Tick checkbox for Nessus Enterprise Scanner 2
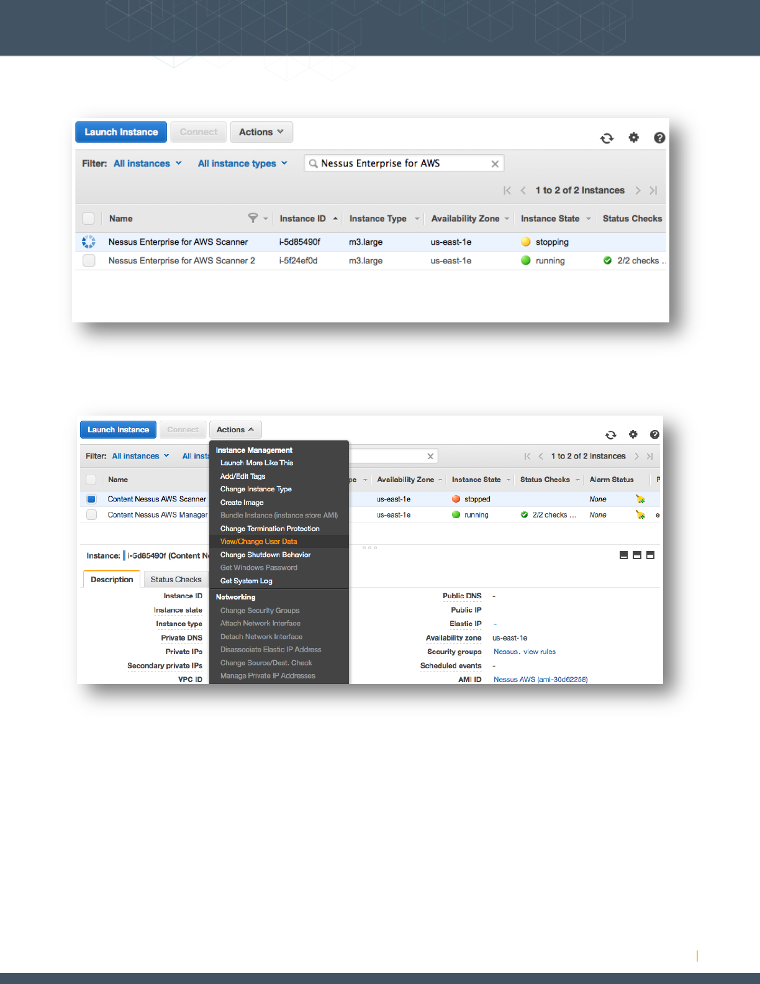The image size is (760, 984). coord(89,260)
